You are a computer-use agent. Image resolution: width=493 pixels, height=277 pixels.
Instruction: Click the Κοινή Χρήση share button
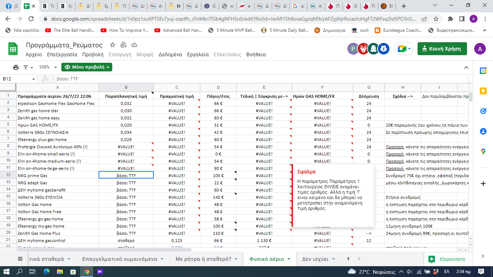pos(442,49)
